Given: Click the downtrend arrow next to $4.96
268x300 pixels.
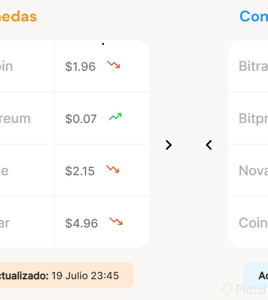Looking at the screenshot, I should point(116,221).
